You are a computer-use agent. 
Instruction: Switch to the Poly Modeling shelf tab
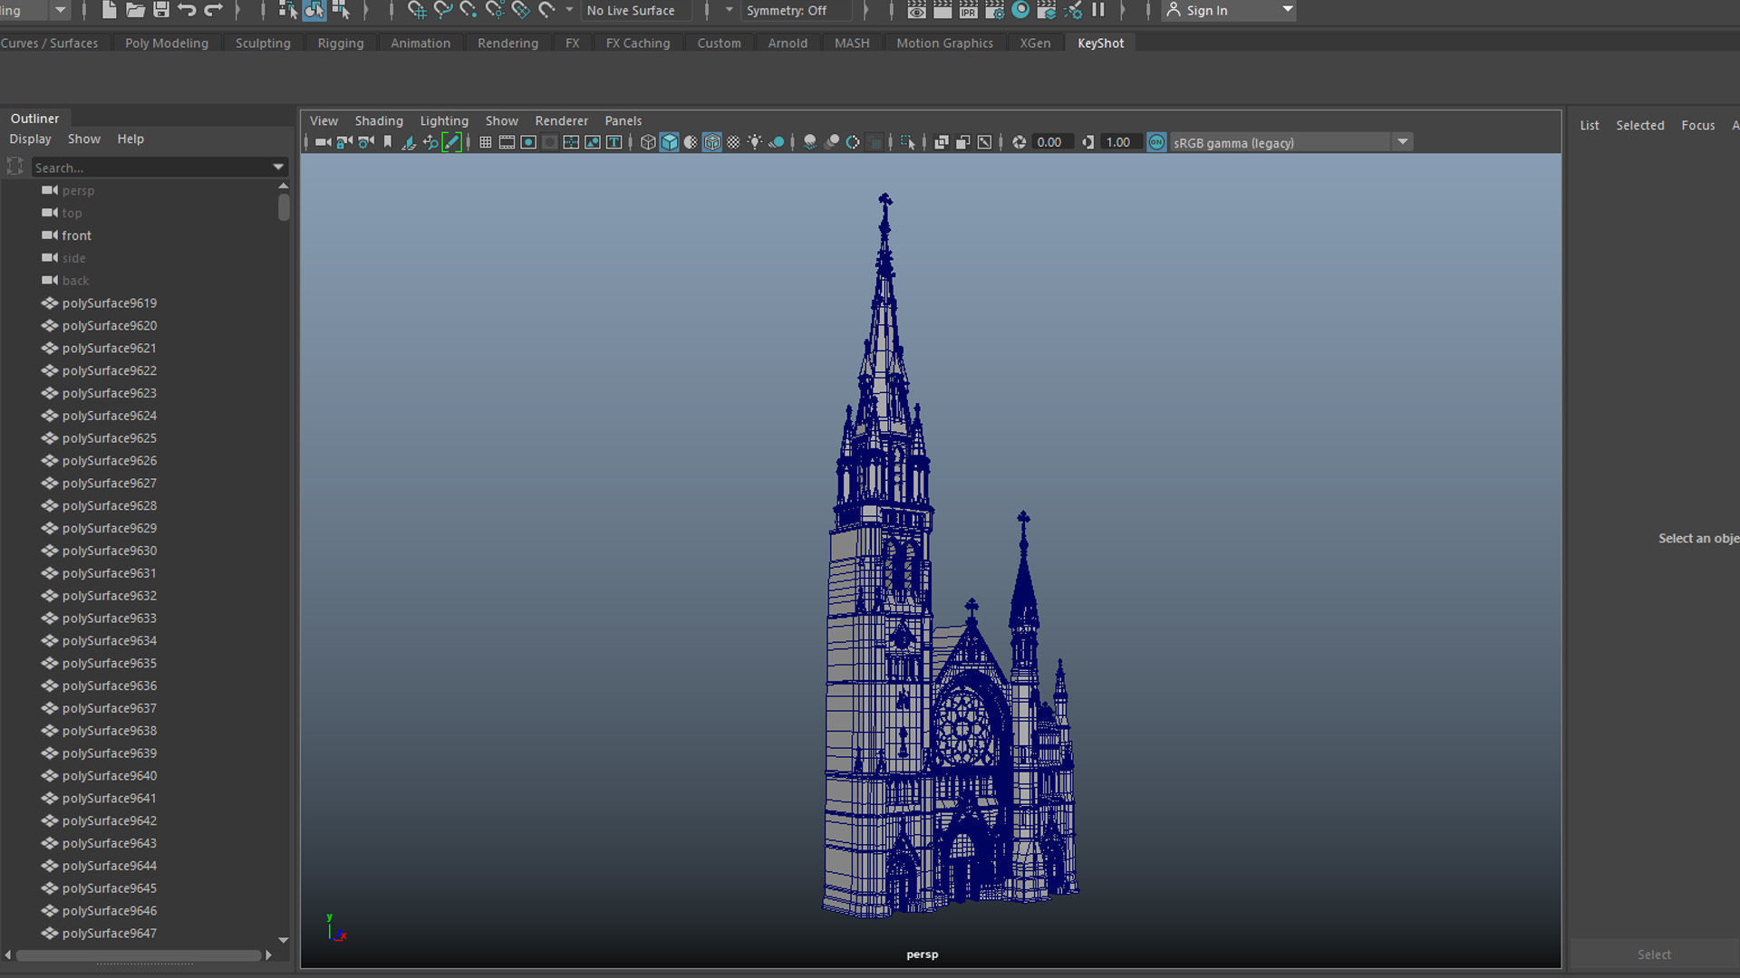click(x=166, y=43)
